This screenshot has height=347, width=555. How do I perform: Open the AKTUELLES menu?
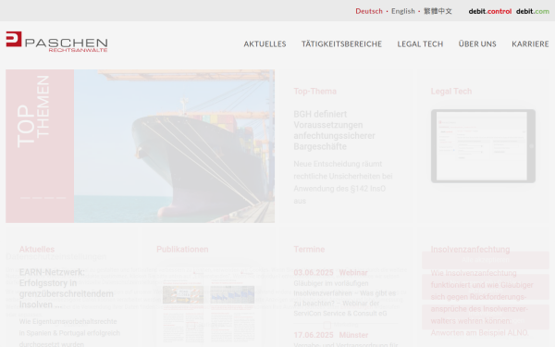point(265,43)
